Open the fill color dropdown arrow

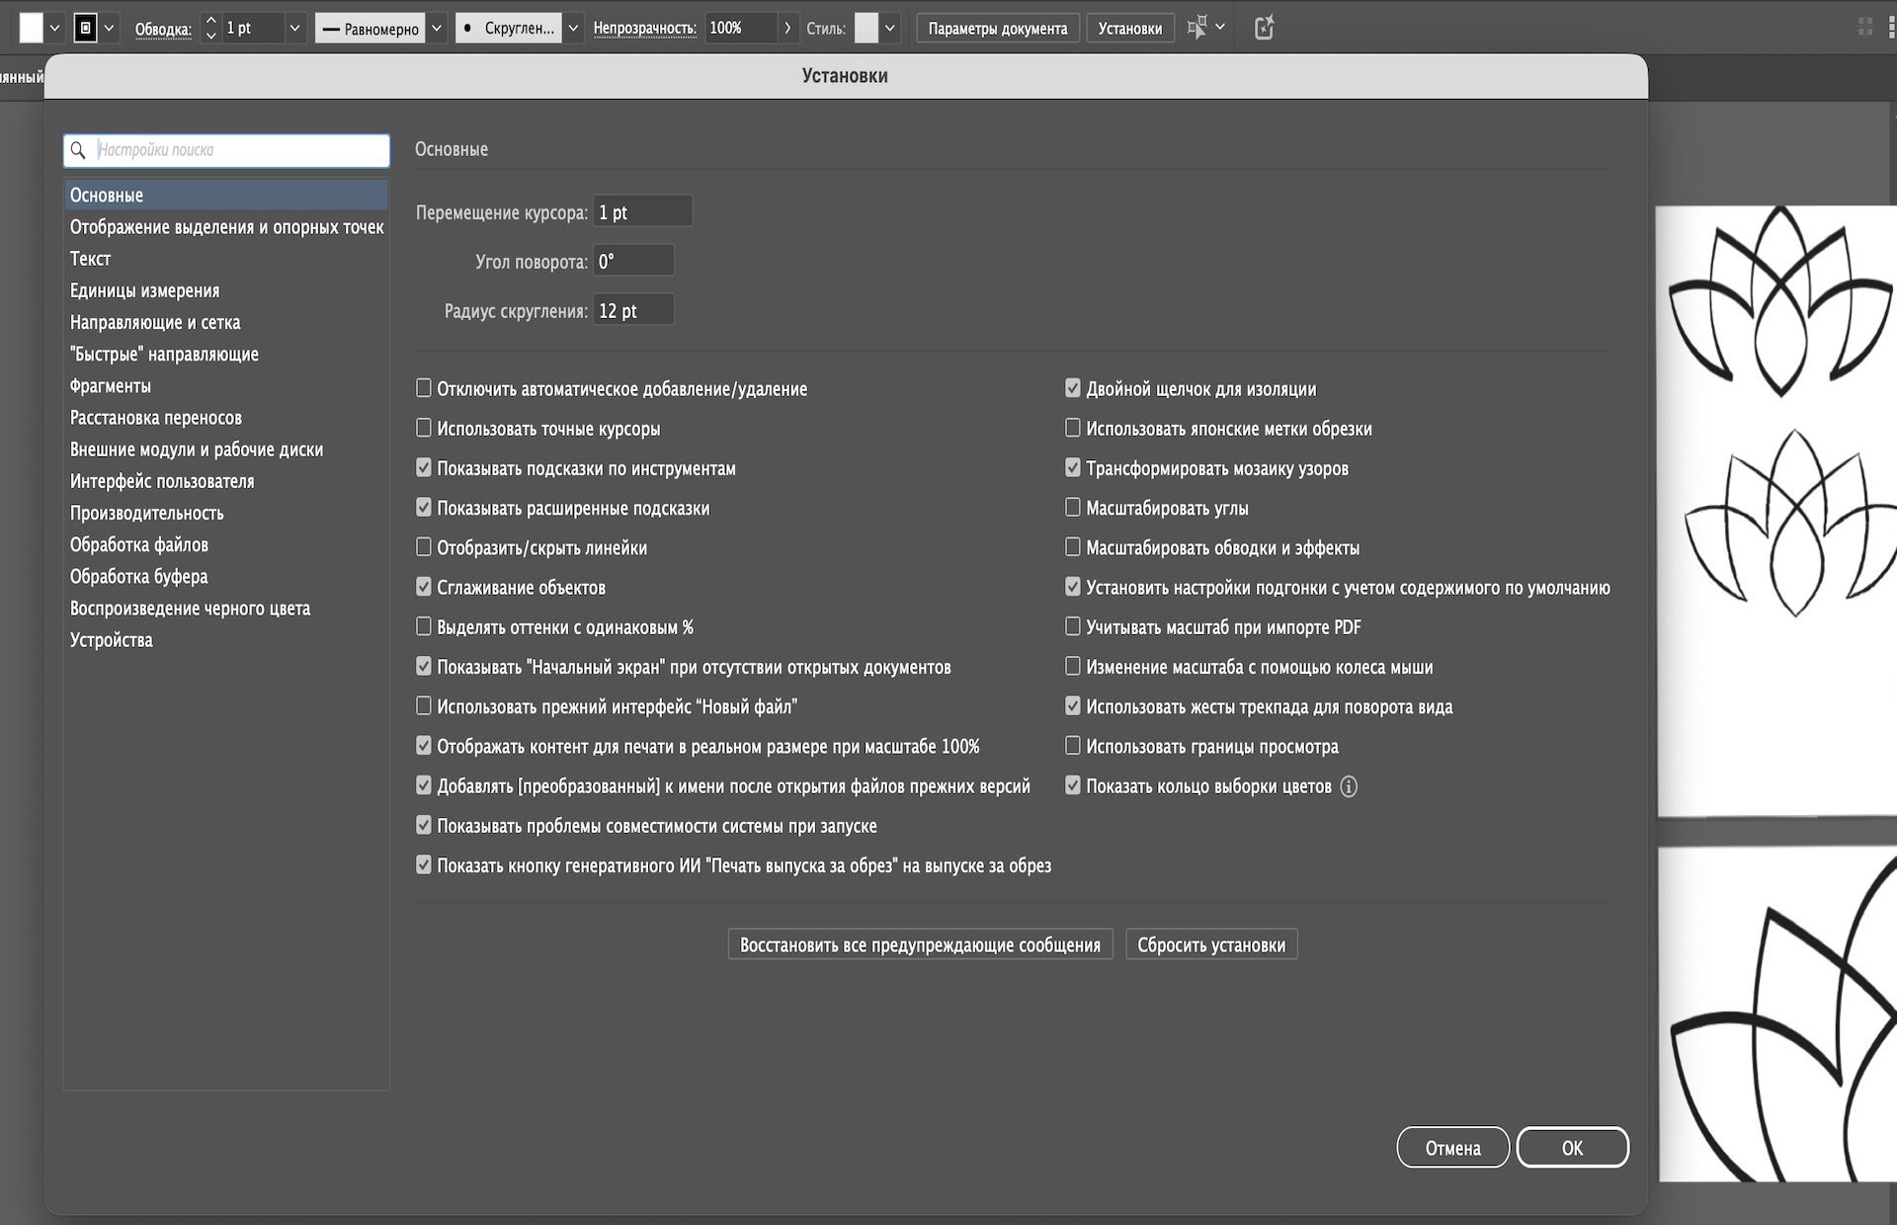[x=55, y=28]
